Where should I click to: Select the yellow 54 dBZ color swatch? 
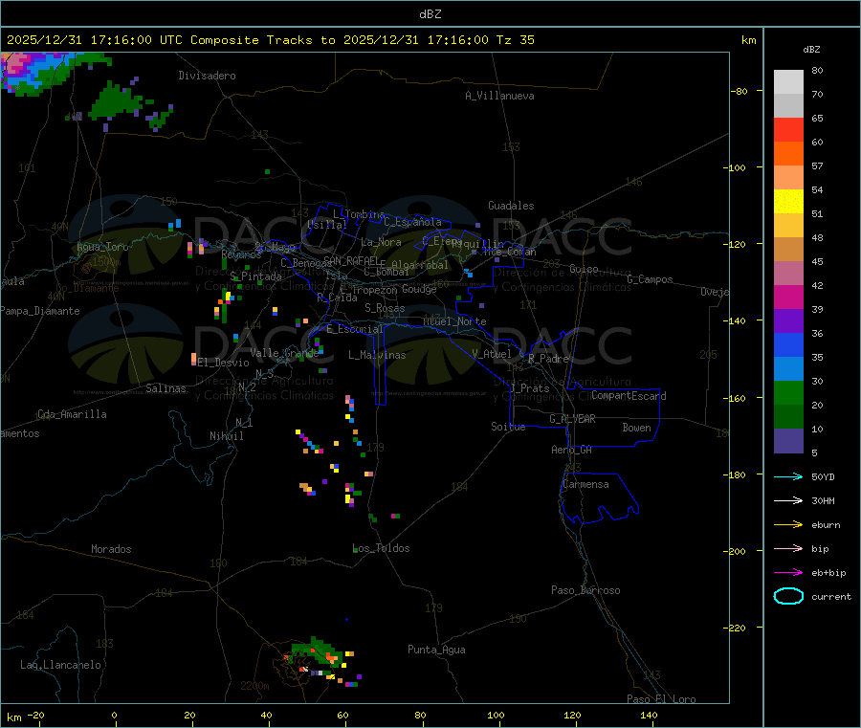[x=788, y=202]
